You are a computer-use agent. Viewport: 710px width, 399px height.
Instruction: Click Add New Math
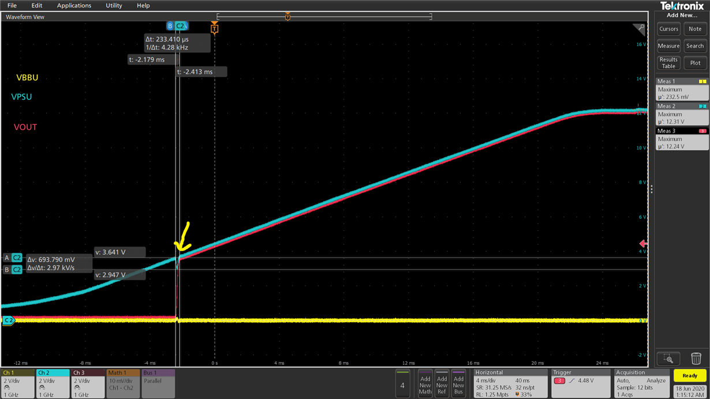(425, 384)
